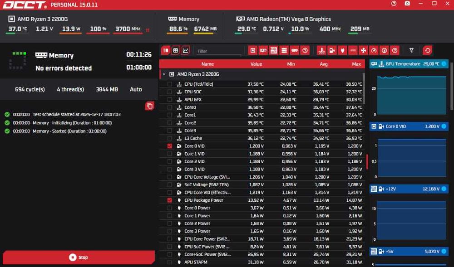Screen dimensions: 454x267
Task: Open info for GPU Temperature graph
Action: [x=444, y=63]
